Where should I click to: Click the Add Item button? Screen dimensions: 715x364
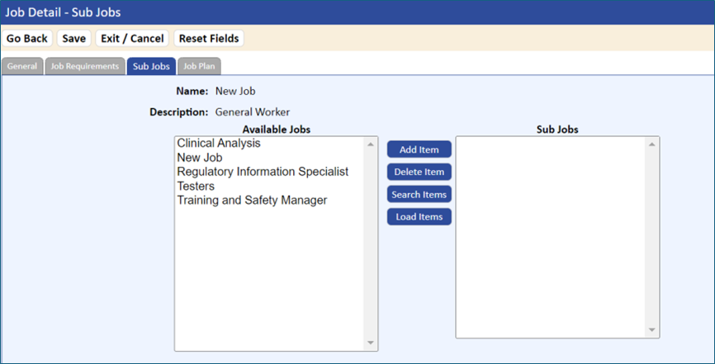(419, 149)
